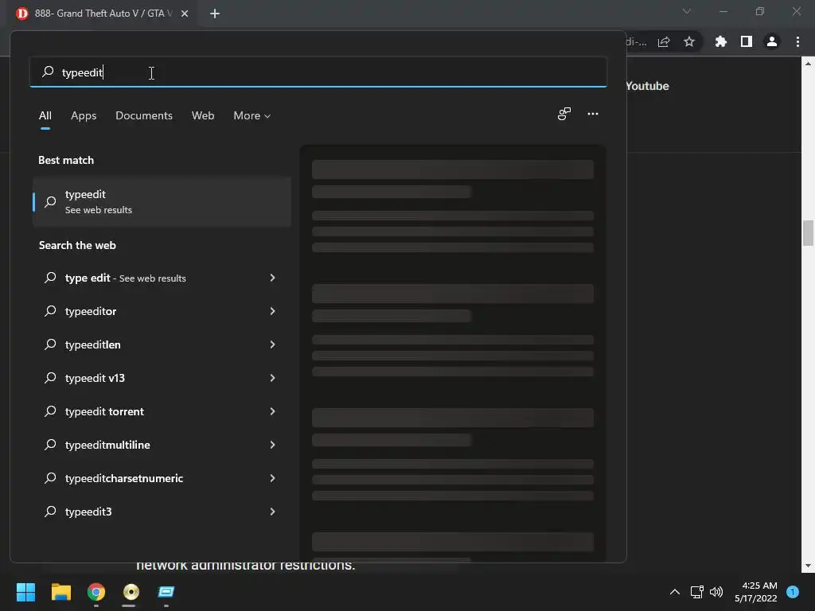Open Chrome's three-dot customize menu
This screenshot has height=611, width=815.
coord(797,41)
